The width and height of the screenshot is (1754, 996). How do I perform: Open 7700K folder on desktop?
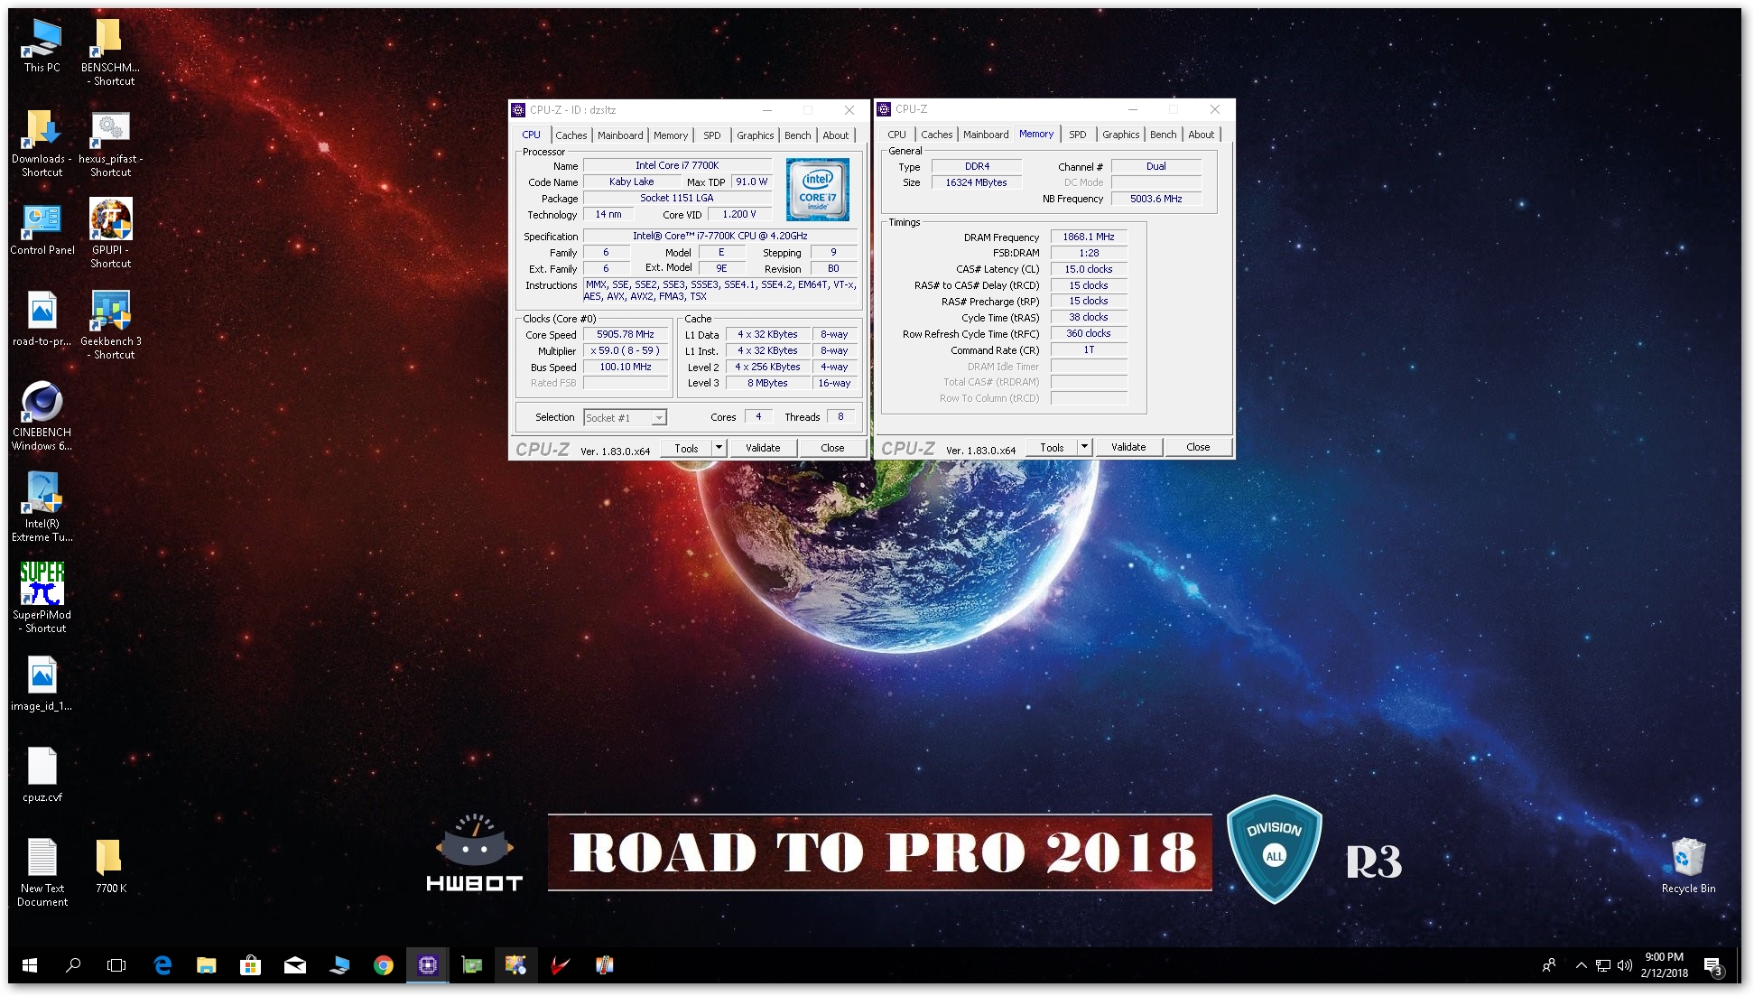tap(110, 866)
